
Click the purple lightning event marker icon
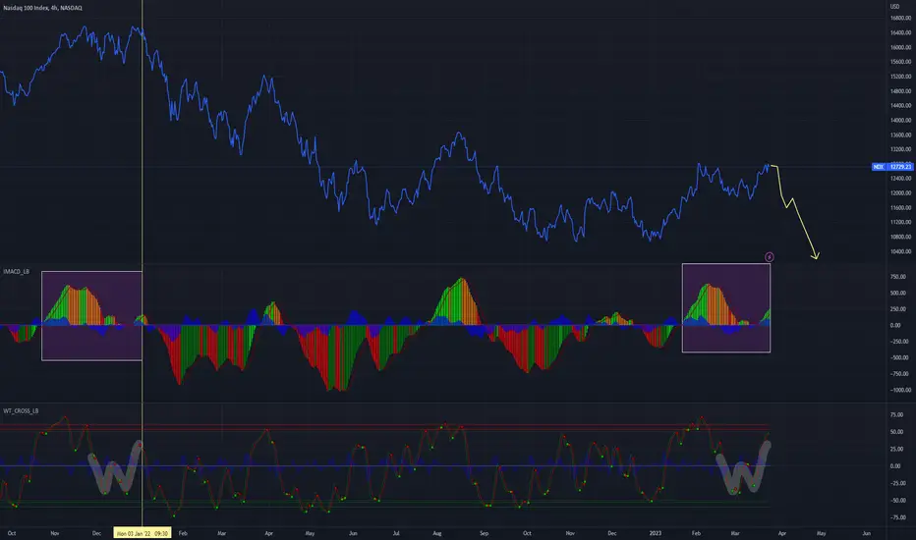tap(770, 257)
